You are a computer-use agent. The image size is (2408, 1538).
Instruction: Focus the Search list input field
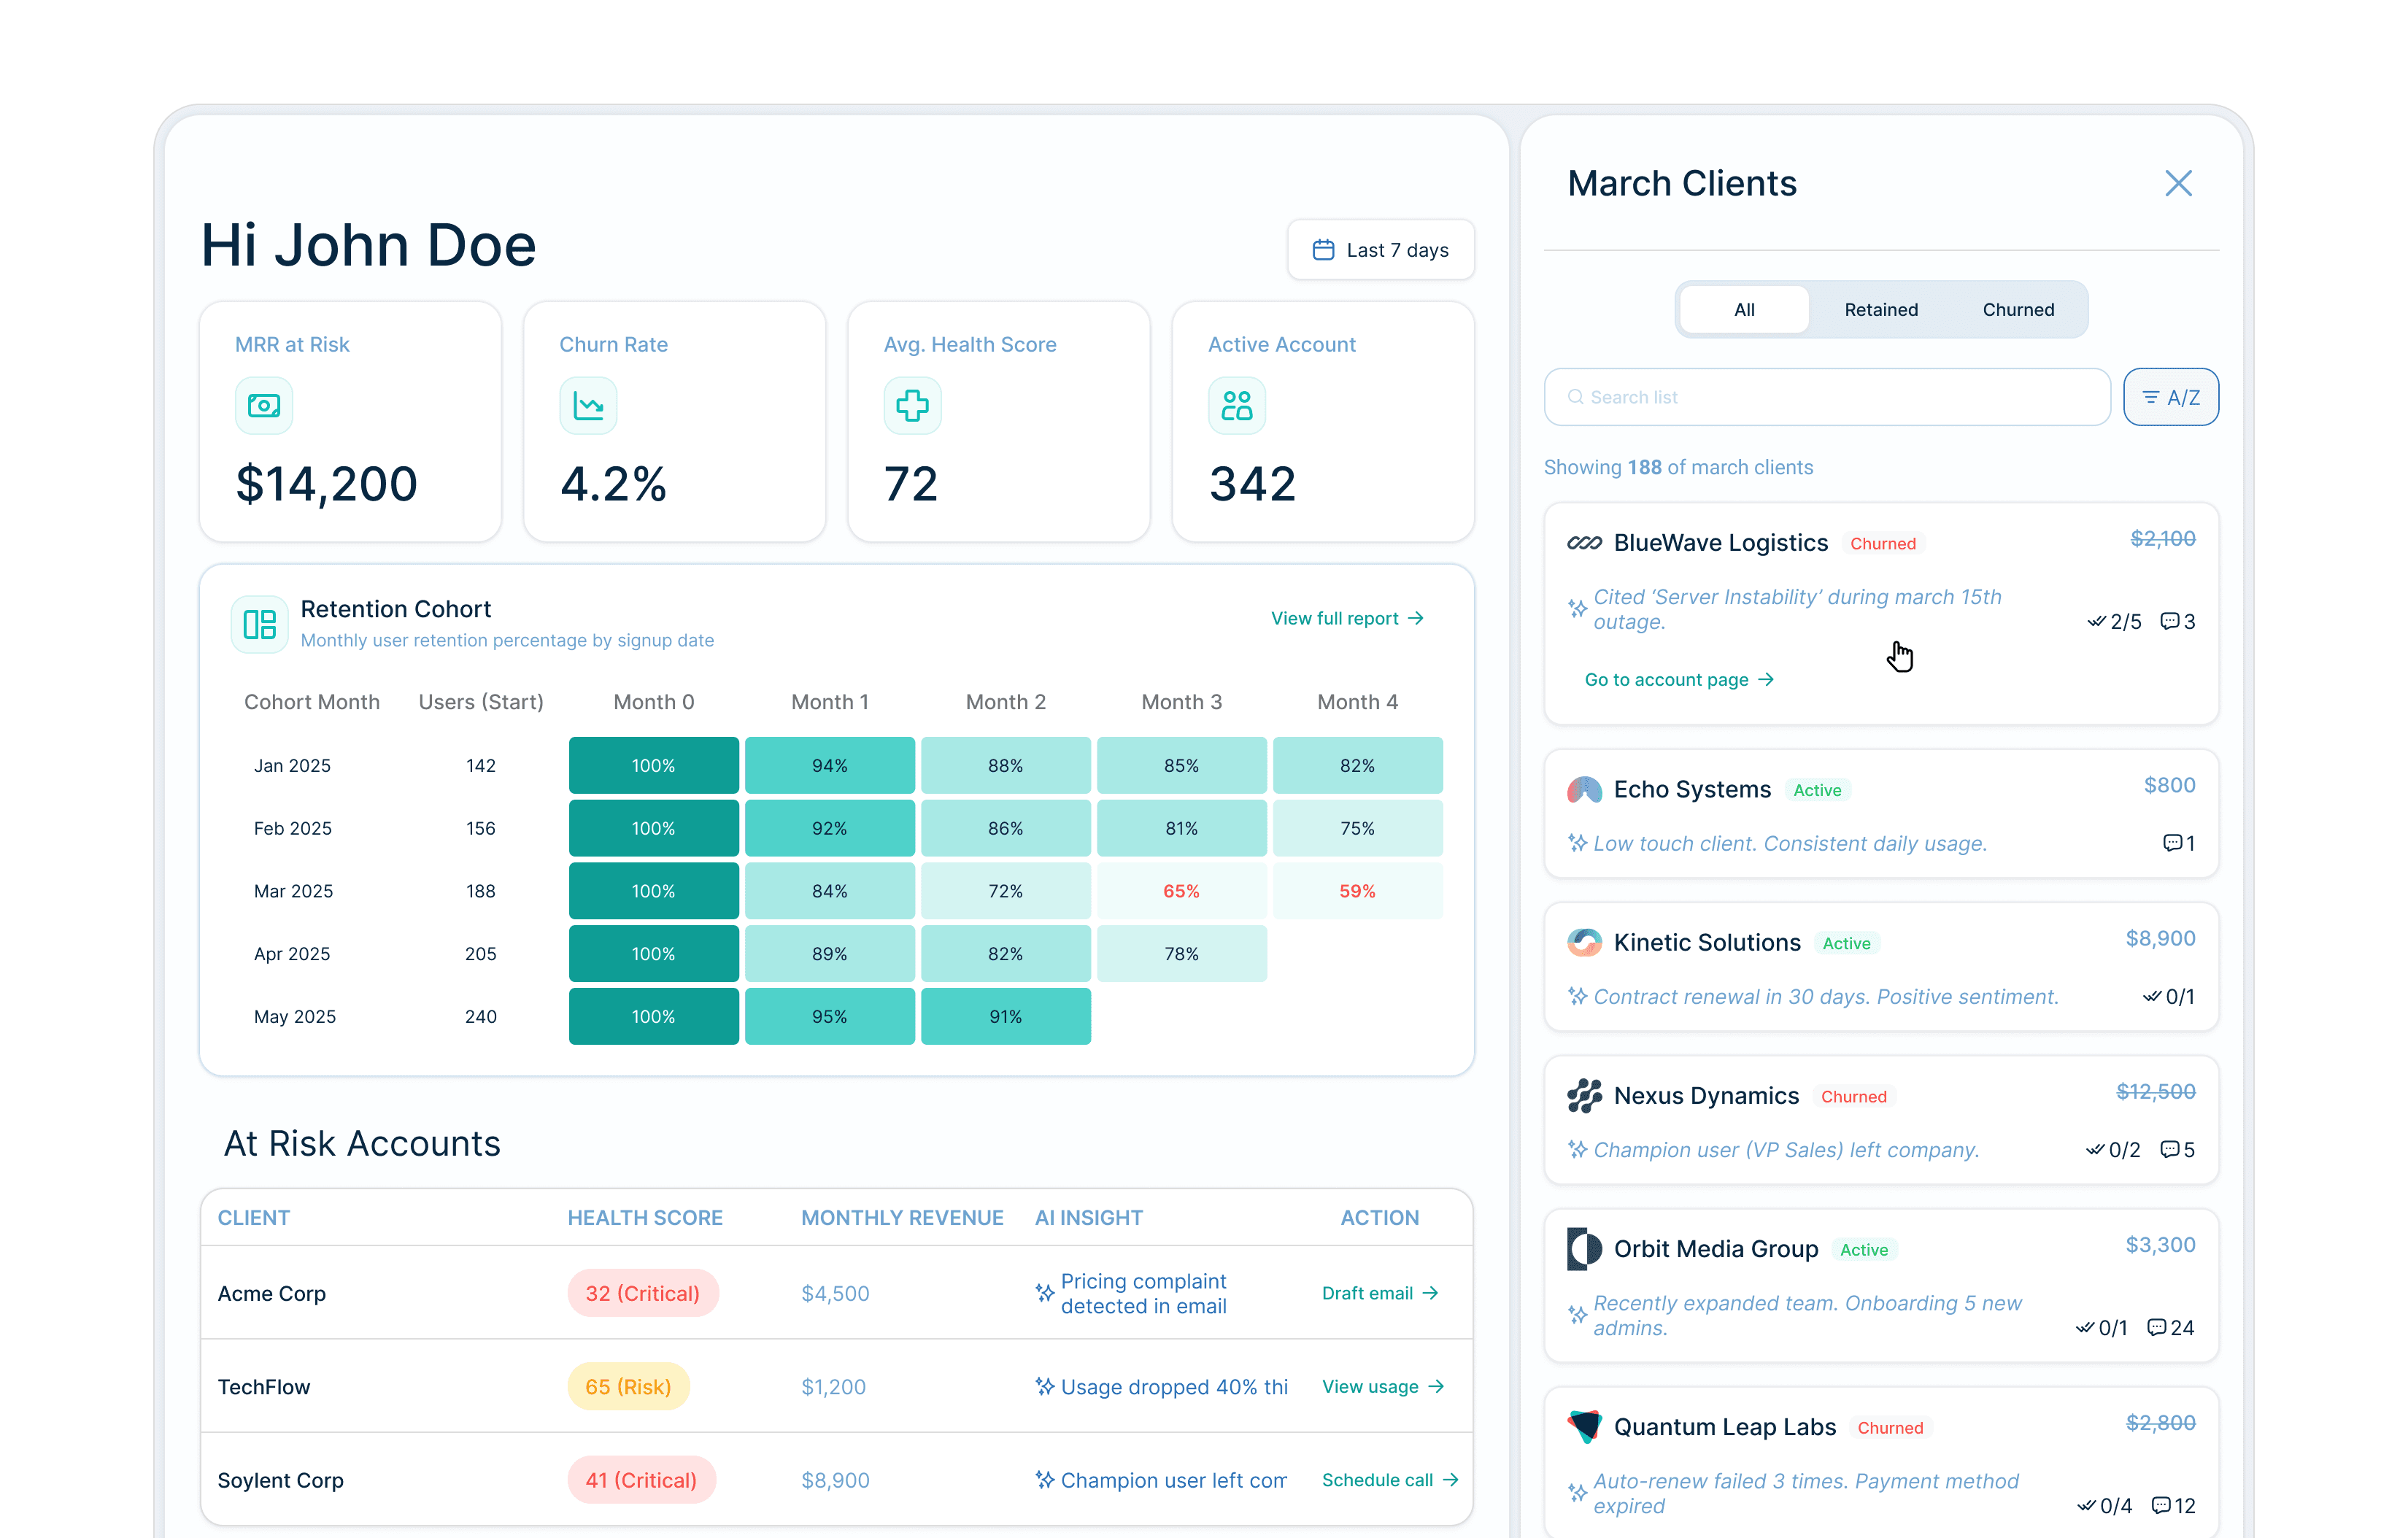tap(1826, 398)
